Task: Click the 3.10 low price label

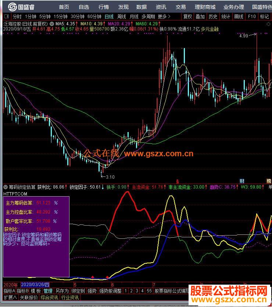Action: [x=110, y=177]
